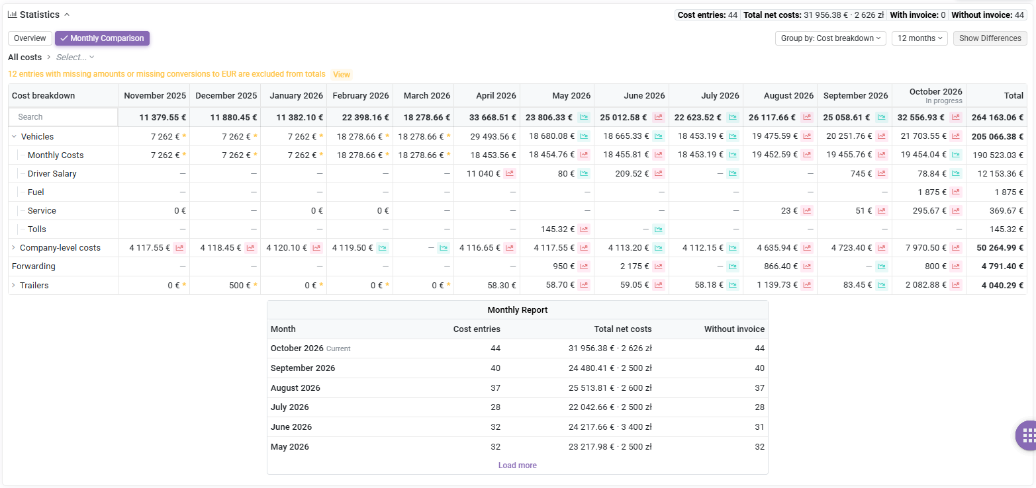The image size is (1036, 488).
Task: Toggle the Show Differences button
Action: point(990,38)
